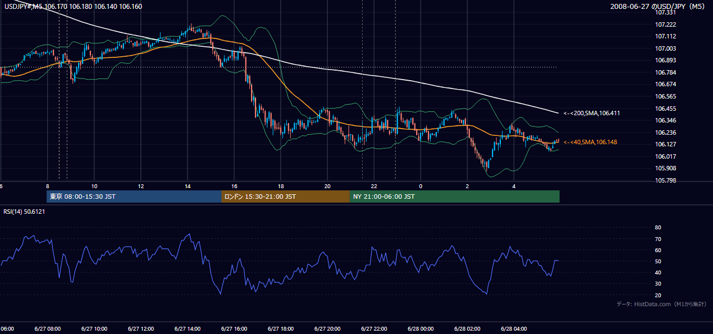Click the RSI 50 level label
This screenshot has height=334, width=713.
(x=658, y=262)
